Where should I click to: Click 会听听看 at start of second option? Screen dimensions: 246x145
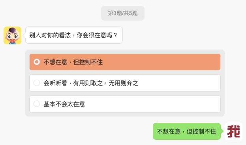55,83
